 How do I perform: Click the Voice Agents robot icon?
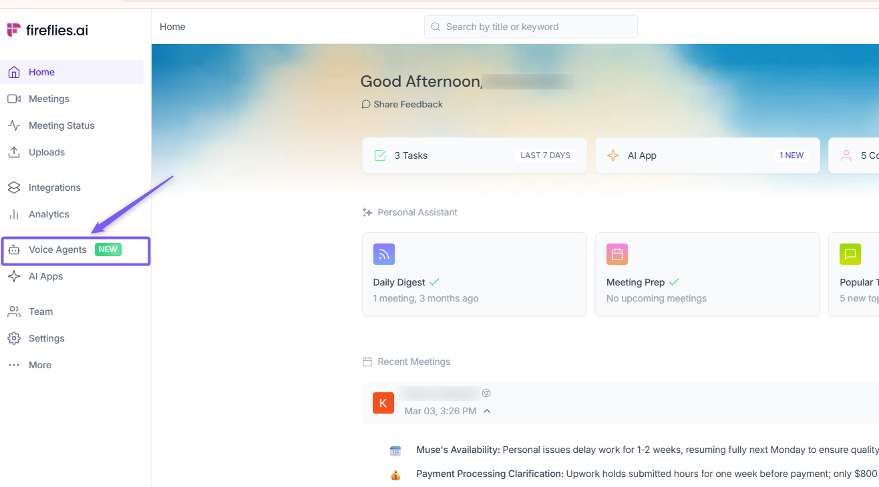14,250
